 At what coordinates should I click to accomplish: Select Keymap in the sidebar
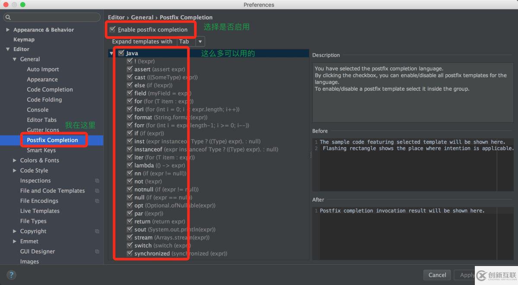24,39
